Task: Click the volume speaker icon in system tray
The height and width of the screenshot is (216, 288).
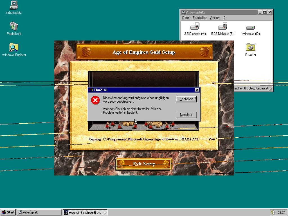Action: (x=272, y=212)
